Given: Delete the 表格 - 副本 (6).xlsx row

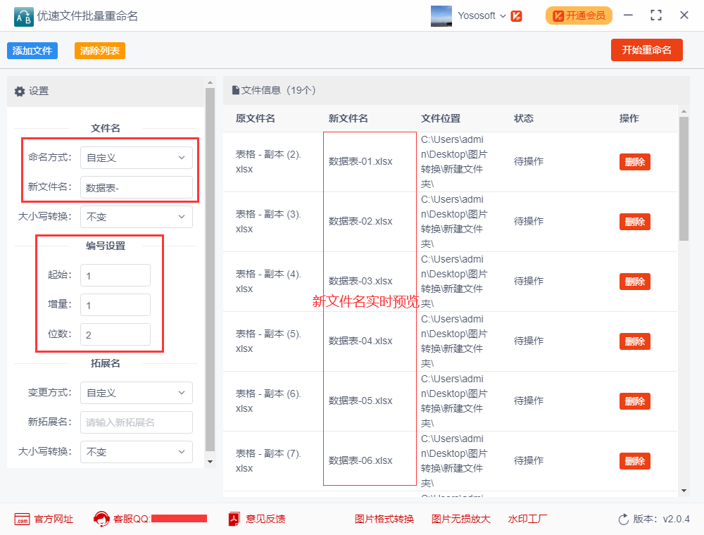Looking at the screenshot, I should (x=635, y=401).
